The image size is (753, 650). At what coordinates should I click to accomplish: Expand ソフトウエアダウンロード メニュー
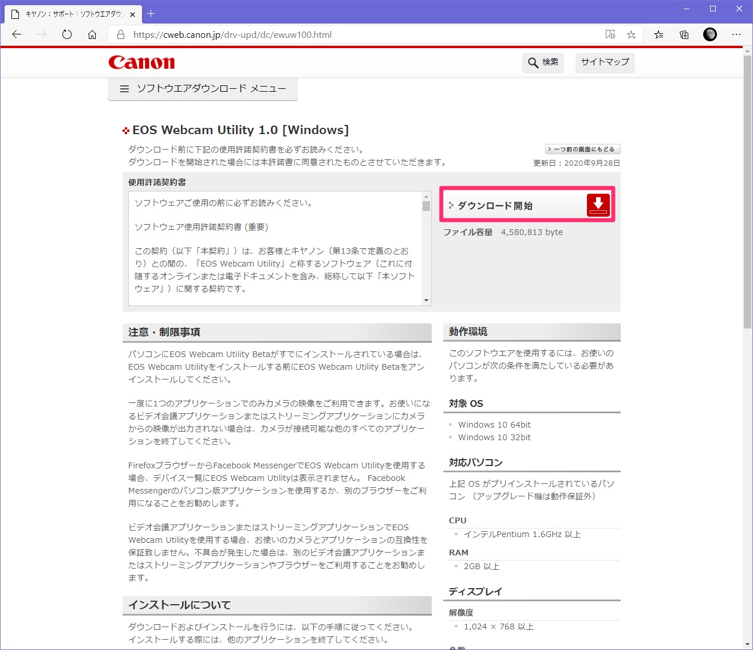click(x=203, y=89)
